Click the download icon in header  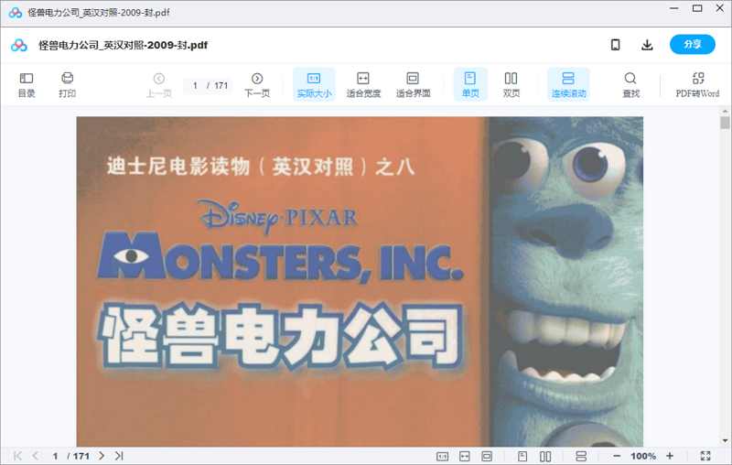647,45
